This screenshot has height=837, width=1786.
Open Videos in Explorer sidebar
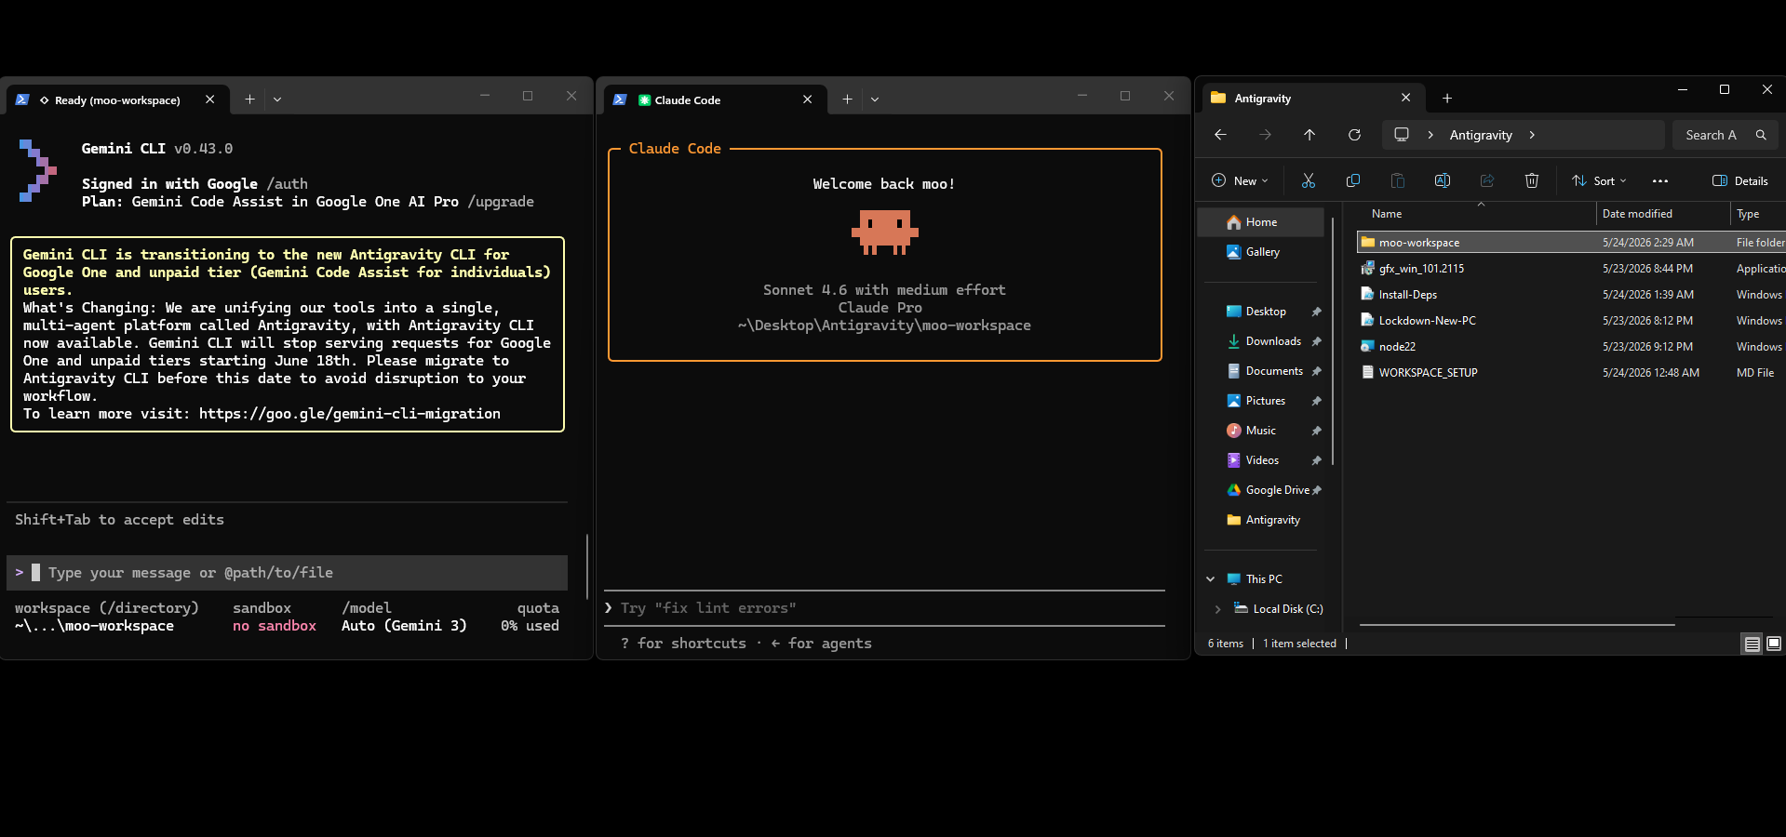1262,460
